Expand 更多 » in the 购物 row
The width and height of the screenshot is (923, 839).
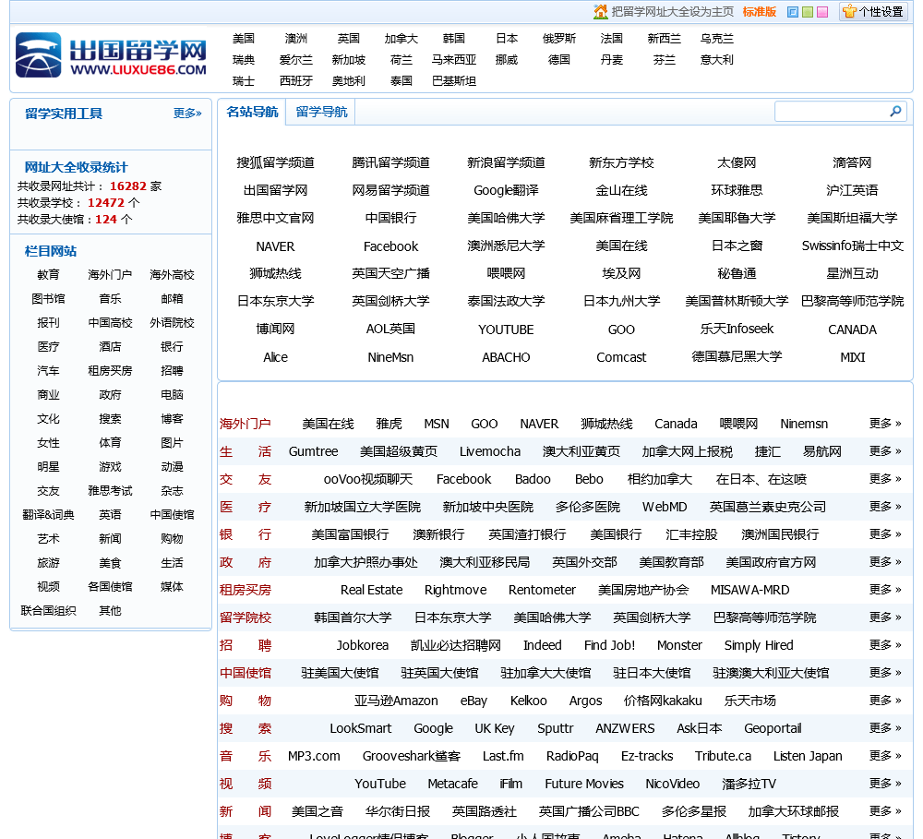pyautogui.click(x=885, y=700)
